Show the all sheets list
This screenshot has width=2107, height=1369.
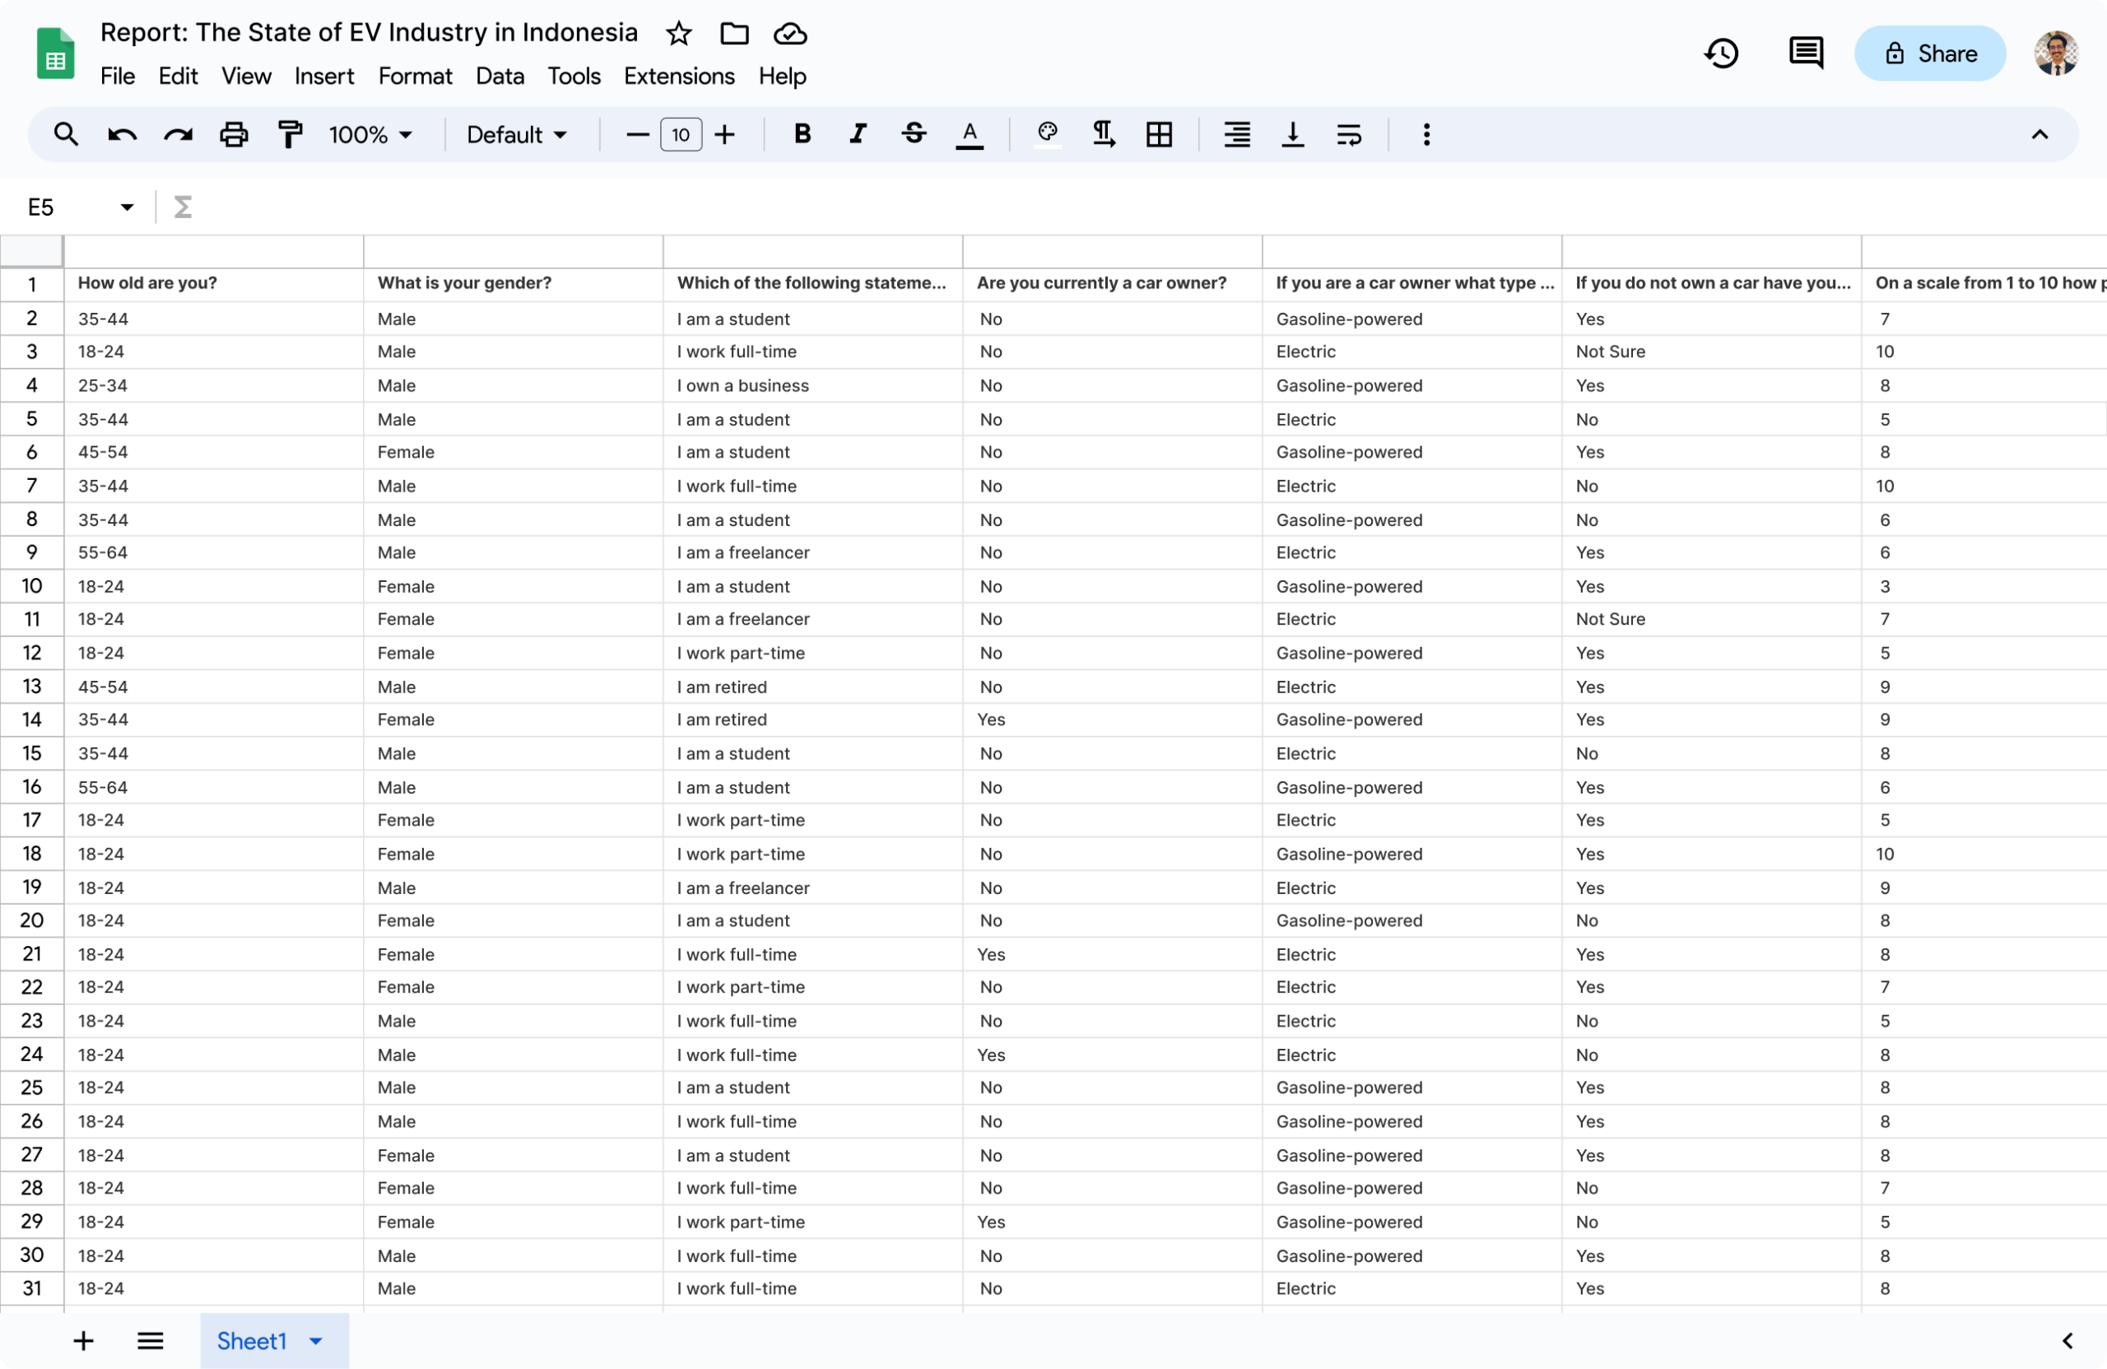[151, 1341]
